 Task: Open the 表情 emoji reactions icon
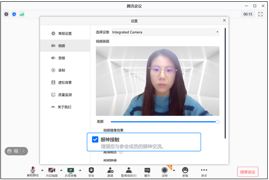[x=185, y=170]
